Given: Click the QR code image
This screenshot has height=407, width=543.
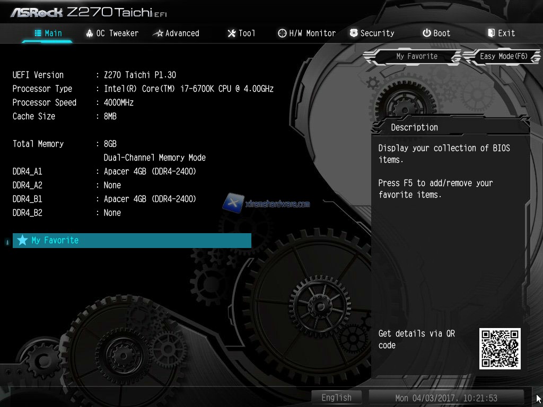Looking at the screenshot, I should [x=500, y=348].
